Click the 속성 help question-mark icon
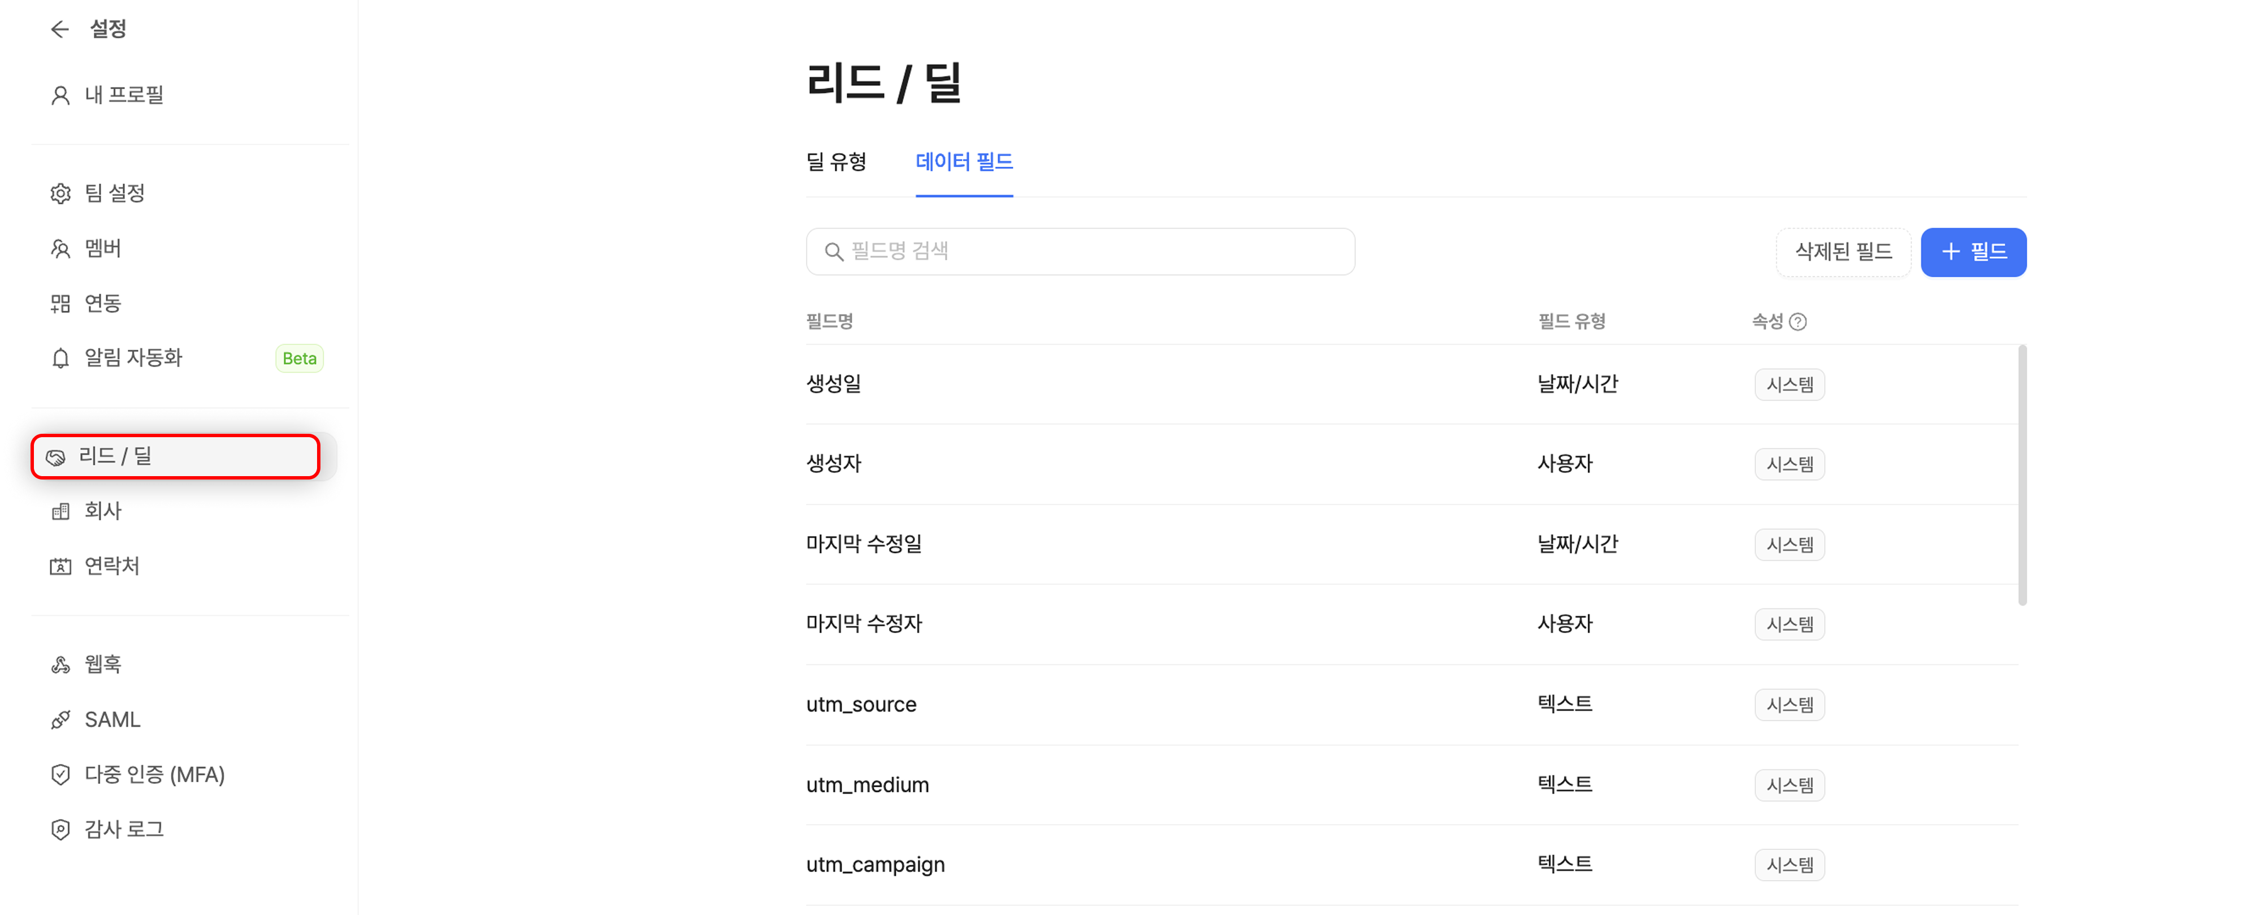 [x=1798, y=323]
